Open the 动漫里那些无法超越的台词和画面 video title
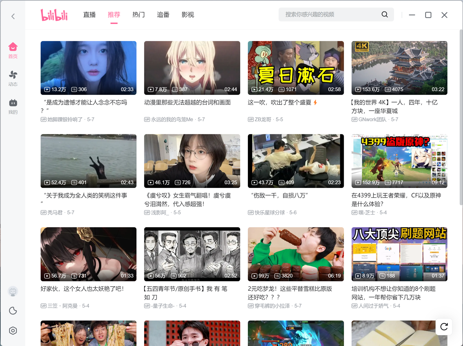 click(x=187, y=102)
